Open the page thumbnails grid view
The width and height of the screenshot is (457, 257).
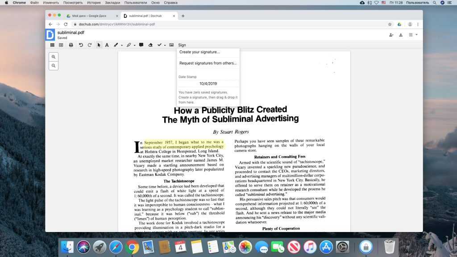click(52, 45)
